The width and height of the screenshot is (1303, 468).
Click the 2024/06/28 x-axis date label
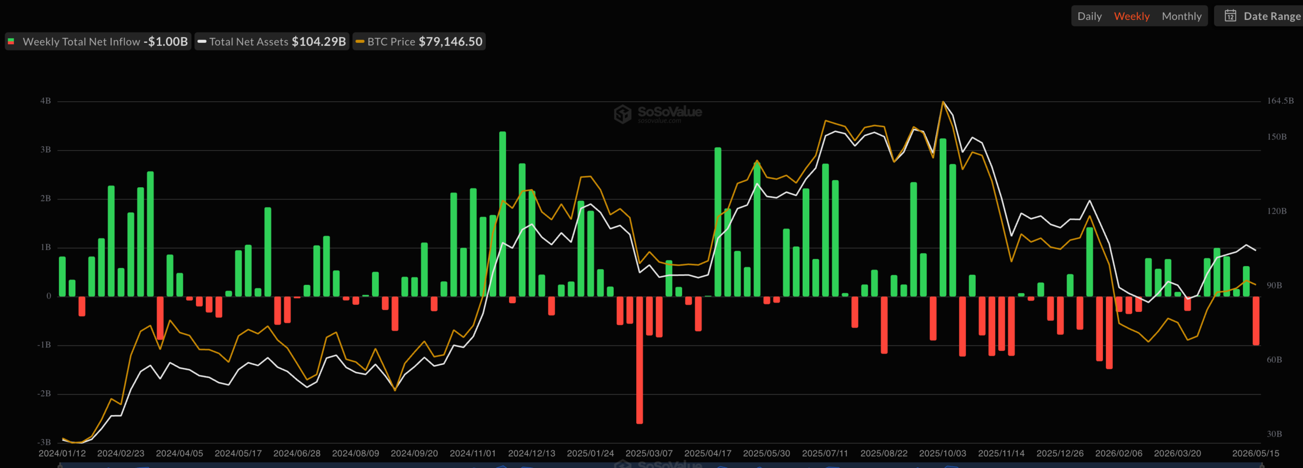coord(297,453)
